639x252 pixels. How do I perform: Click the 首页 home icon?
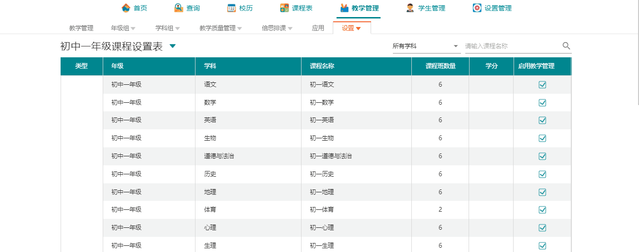(x=126, y=8)
